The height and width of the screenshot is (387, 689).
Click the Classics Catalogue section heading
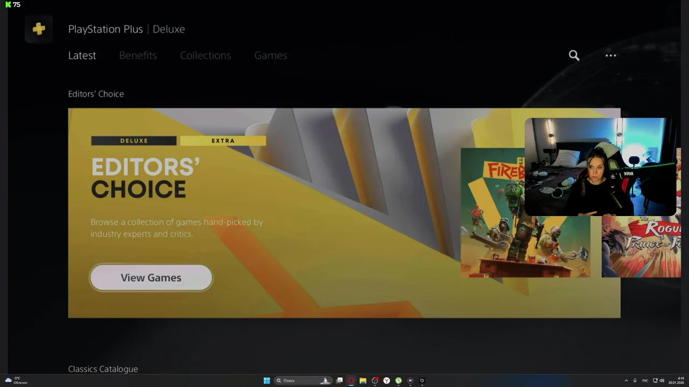click(x=103, y=369)
